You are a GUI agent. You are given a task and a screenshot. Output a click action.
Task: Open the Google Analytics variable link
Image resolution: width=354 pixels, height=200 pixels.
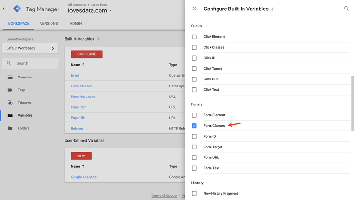(84, 177)
